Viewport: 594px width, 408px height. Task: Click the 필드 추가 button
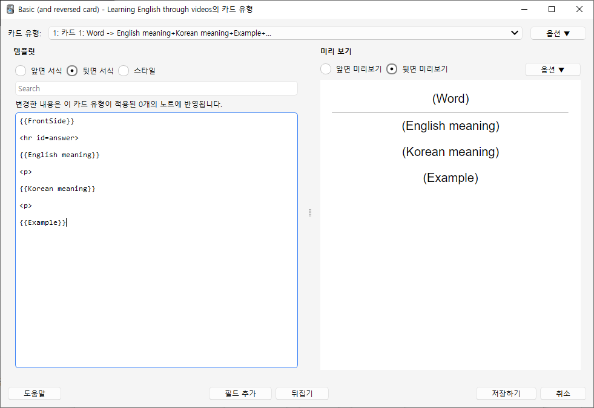[x=240, y=393]
